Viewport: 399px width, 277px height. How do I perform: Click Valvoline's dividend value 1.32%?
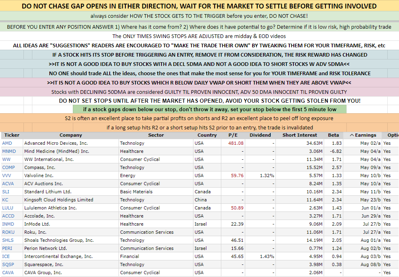[x=267, y=176]
